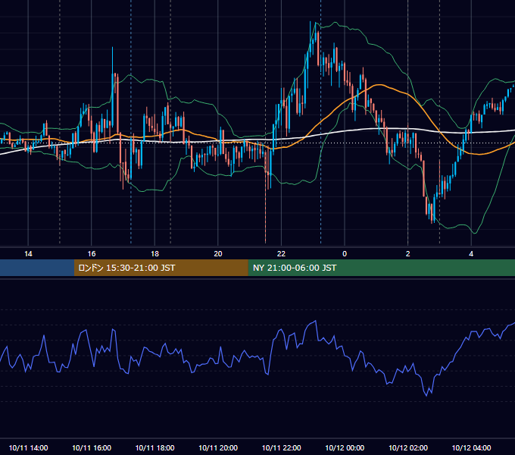Click the hour label 0 on time axis
Screen dimensions: 515x455
tap(345, 254)
